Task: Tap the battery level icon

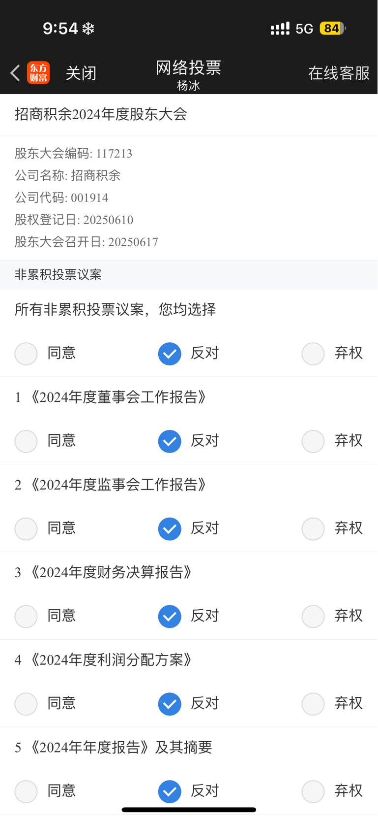Action: pyautogui.click(x=332, y=29)
